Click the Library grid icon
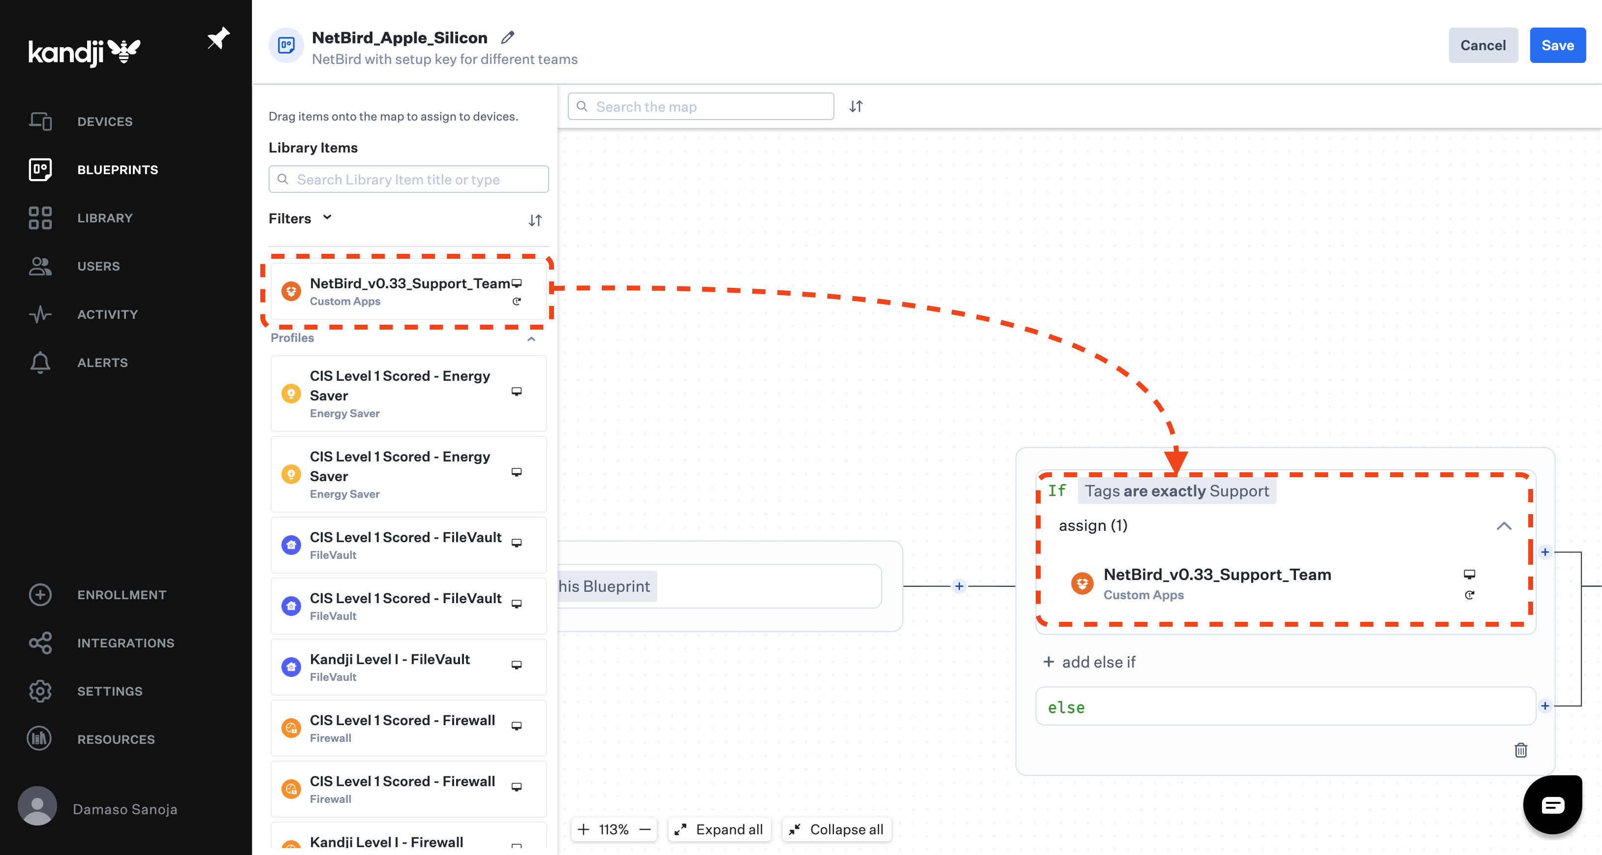 pyautogui.click(x=40, y=217)
